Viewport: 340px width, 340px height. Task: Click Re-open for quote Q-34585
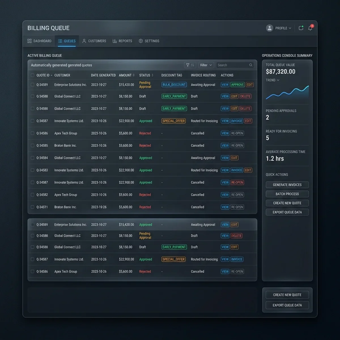[x=237, y=146]
